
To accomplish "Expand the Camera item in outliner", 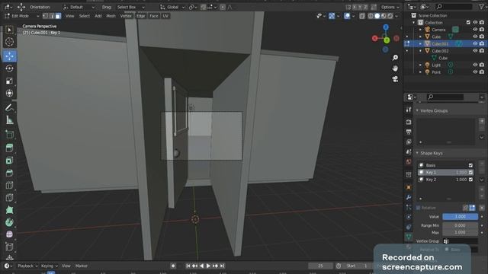I will [420, 30].
